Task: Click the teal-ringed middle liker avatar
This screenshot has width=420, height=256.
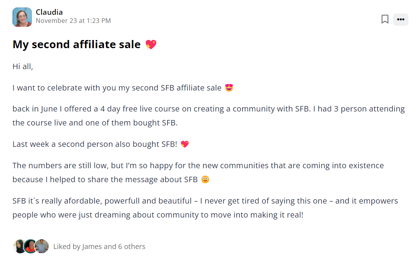Action: [30, 246]
